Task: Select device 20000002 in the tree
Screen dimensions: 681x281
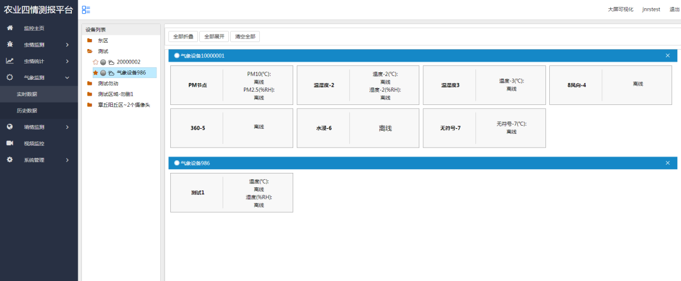Action: click(x=129, y=62)
